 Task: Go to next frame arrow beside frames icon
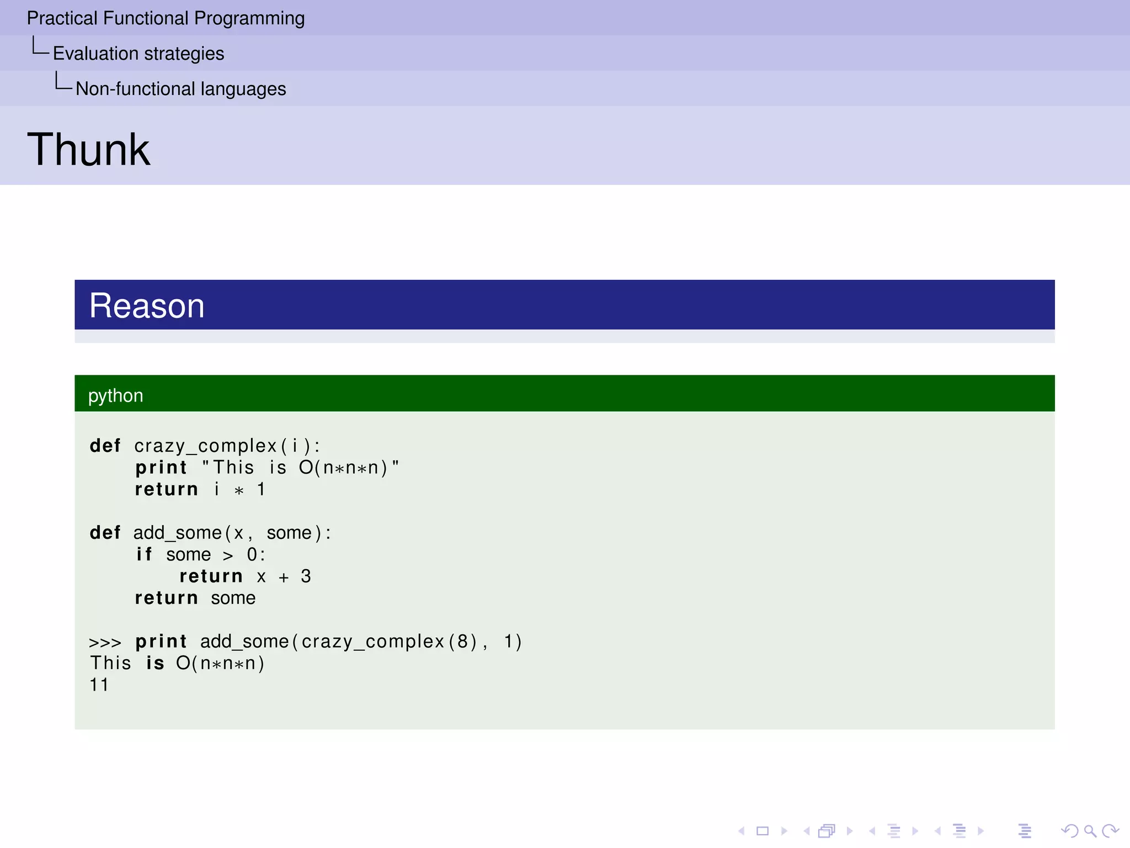850,831
